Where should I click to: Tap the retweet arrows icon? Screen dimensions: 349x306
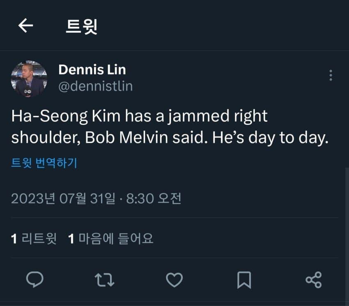104,280
